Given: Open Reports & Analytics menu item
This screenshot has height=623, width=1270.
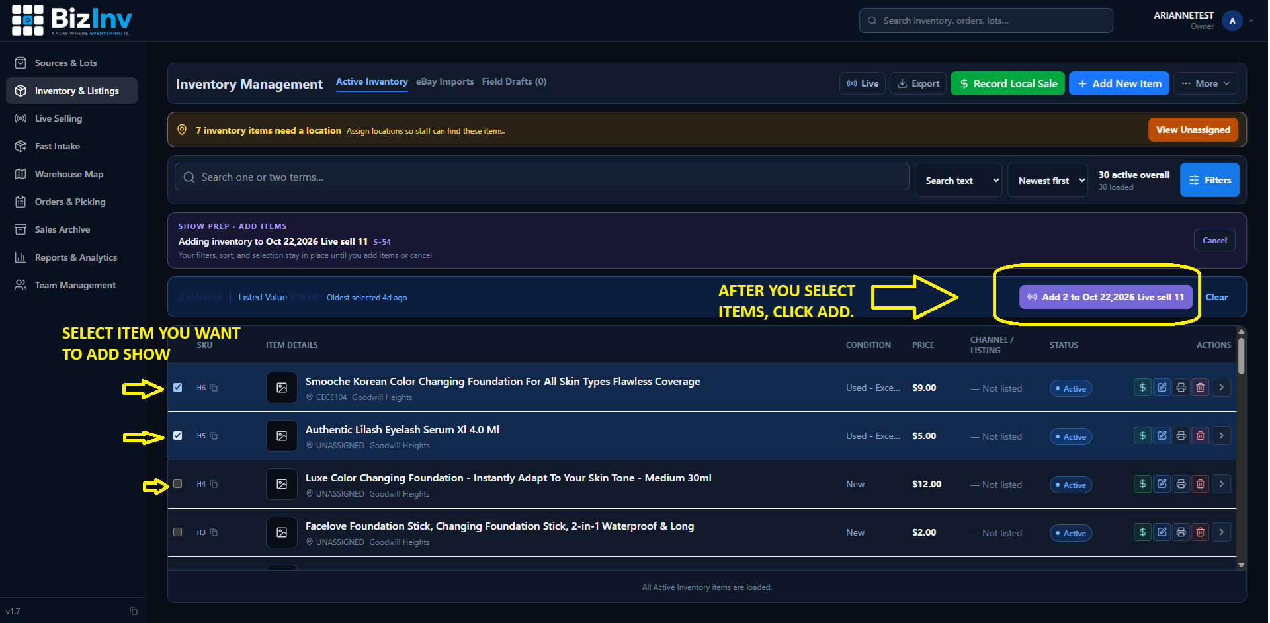Looking at the screenshot, I should 71,257.
